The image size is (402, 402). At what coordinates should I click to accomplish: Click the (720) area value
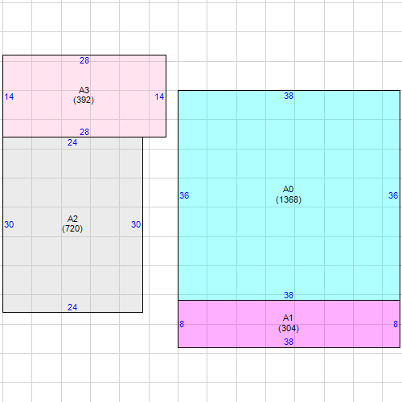(x=72, y=228)
